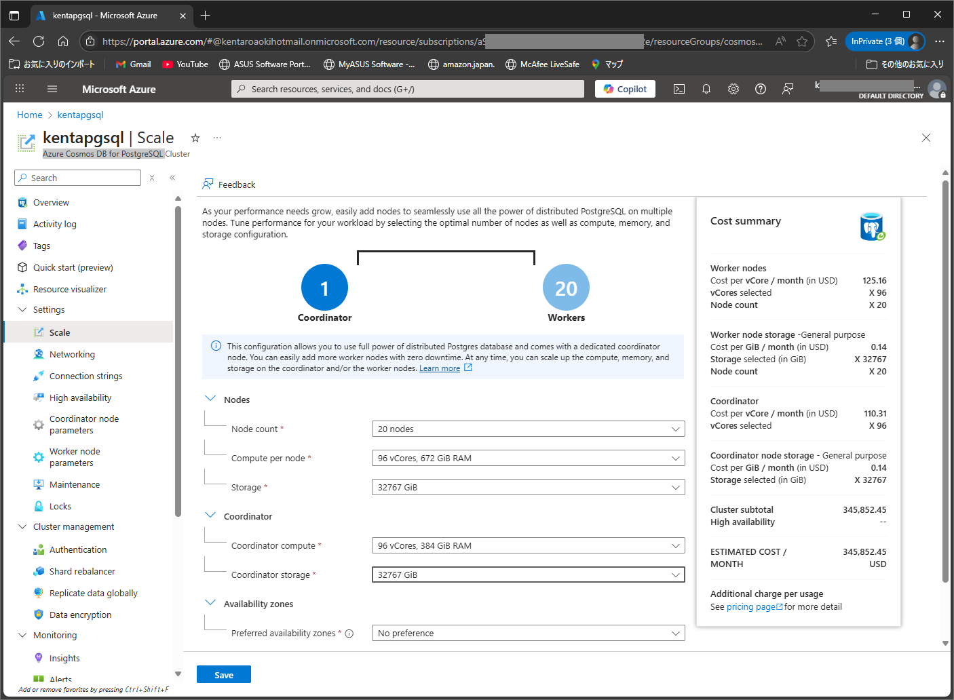Click info icon next to availability zones
954x700 pixels.
(x=349, y=634)
